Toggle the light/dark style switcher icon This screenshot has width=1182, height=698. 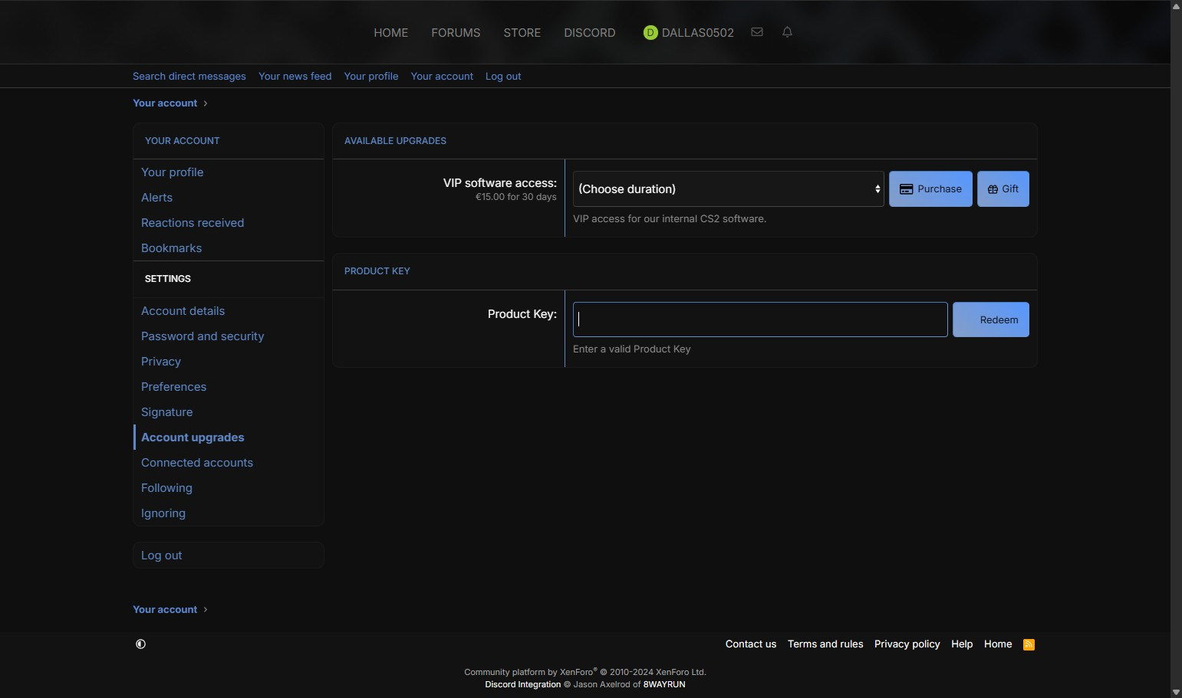pos(140,644)
